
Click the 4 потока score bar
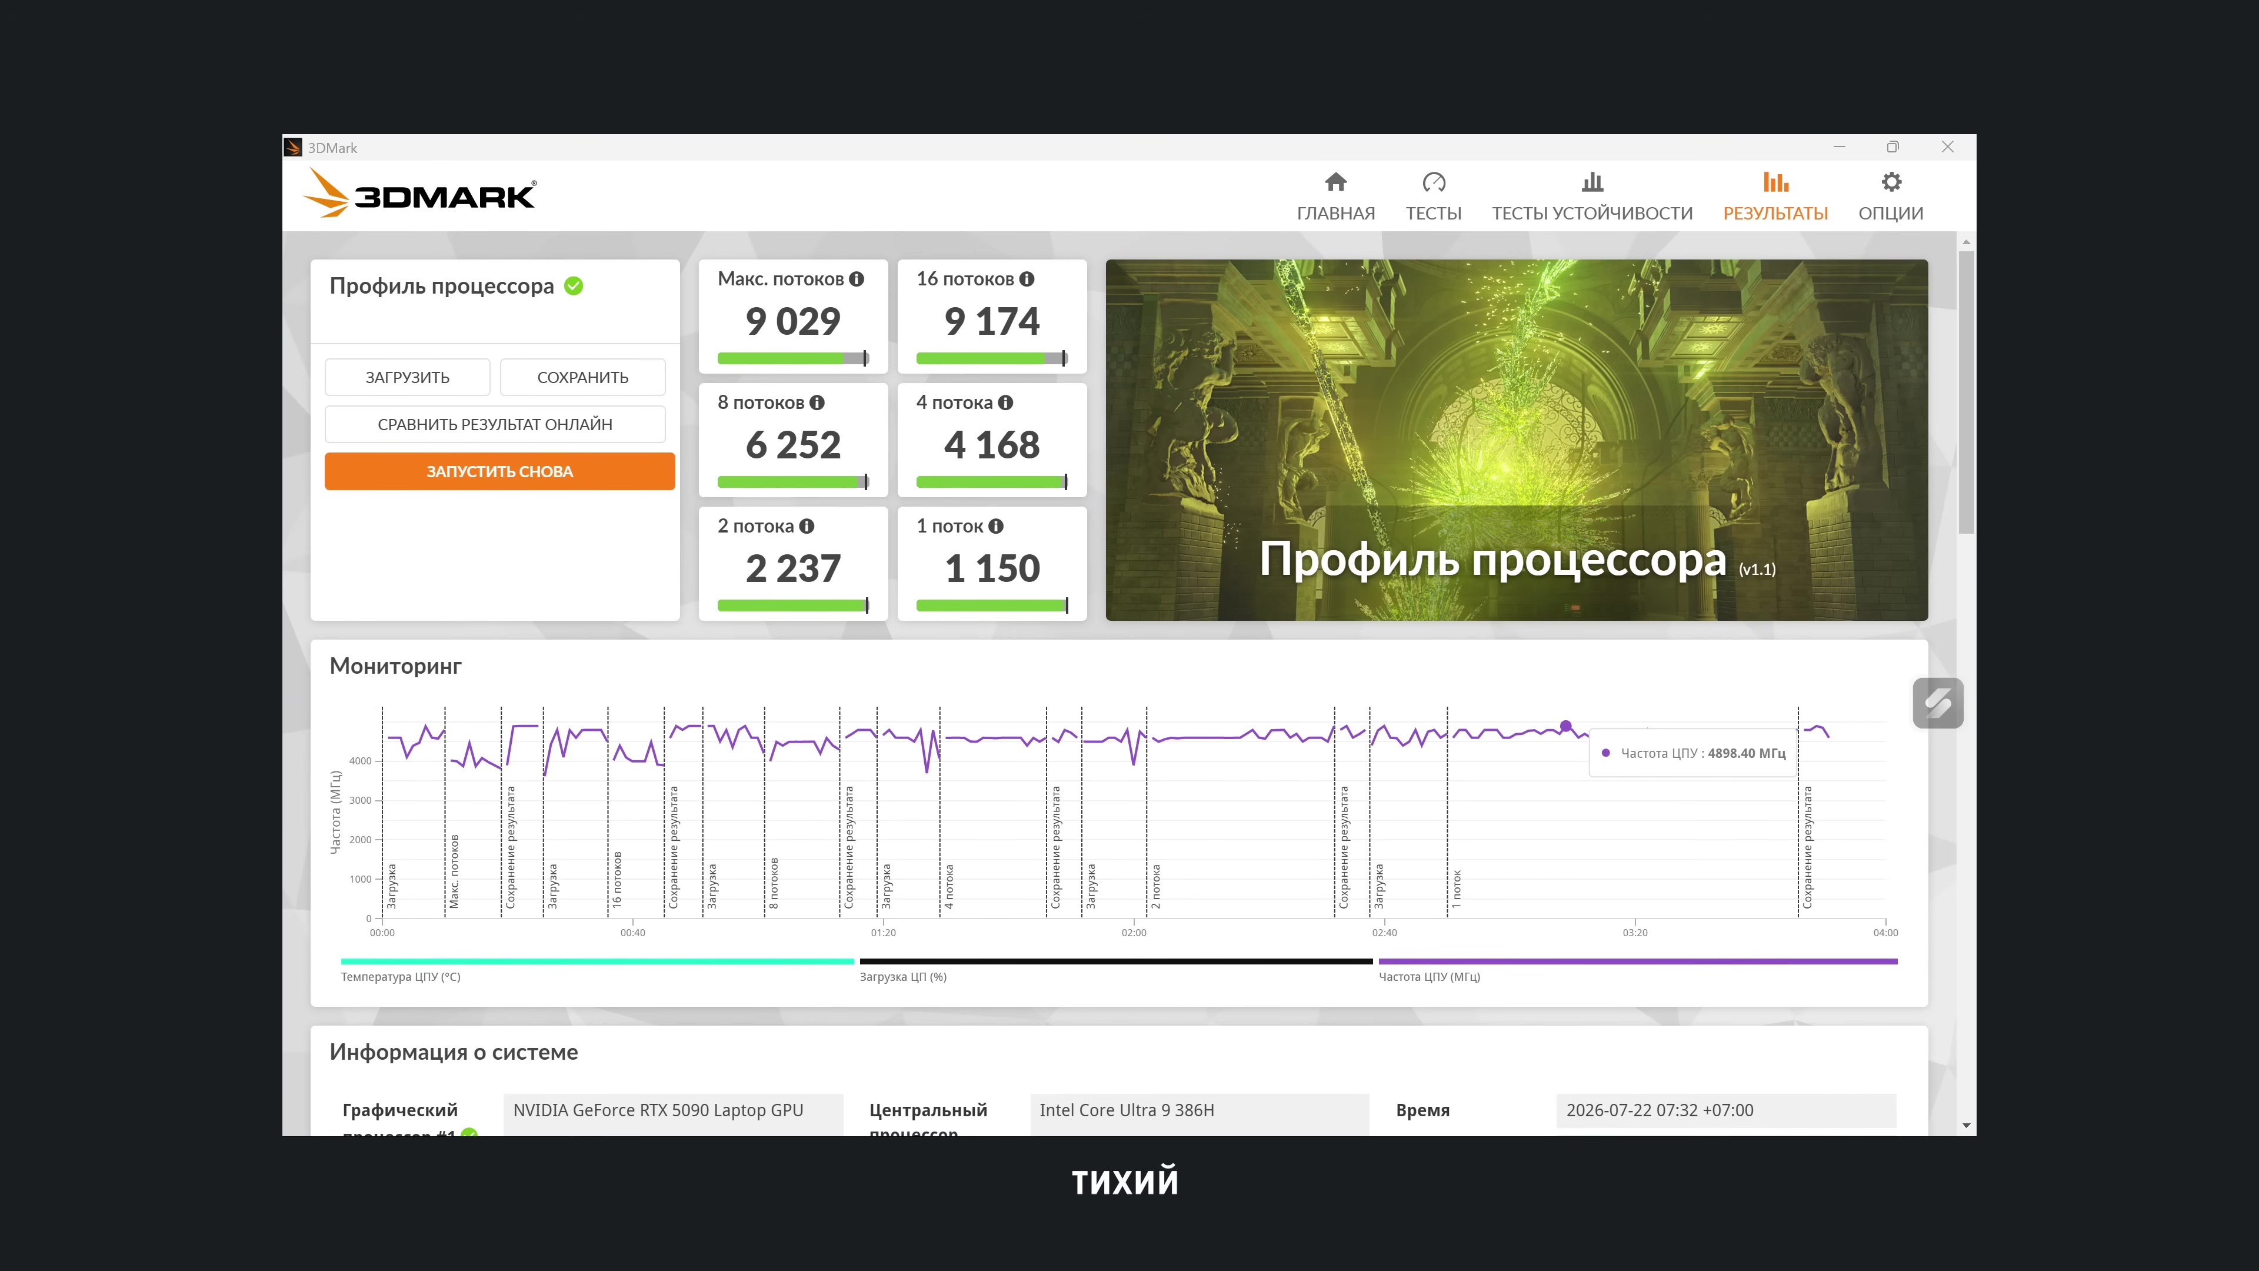click(x=992, y=481)
